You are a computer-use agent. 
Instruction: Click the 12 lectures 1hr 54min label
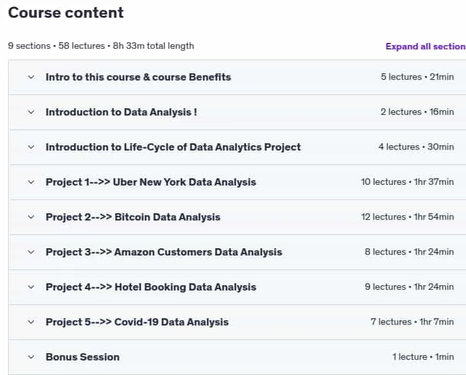point(407,217)
